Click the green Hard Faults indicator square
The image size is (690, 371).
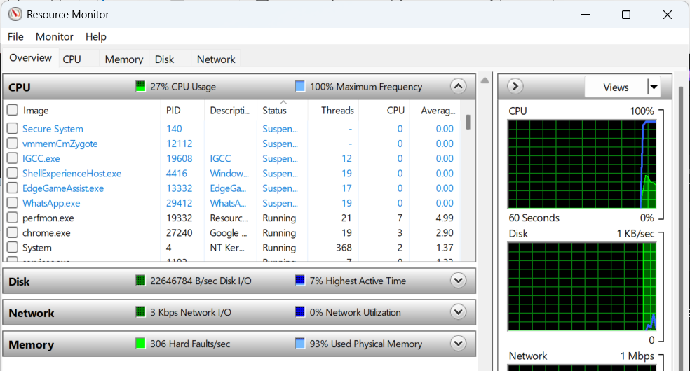pyautogui.click(x=140, y=343)
